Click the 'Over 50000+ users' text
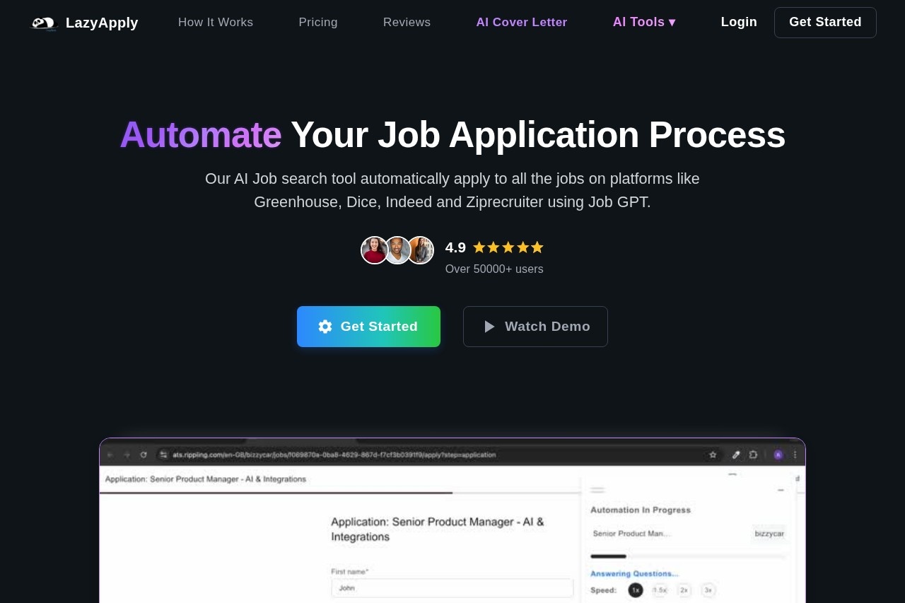The image size is (905, 603). tap(494, 269)
